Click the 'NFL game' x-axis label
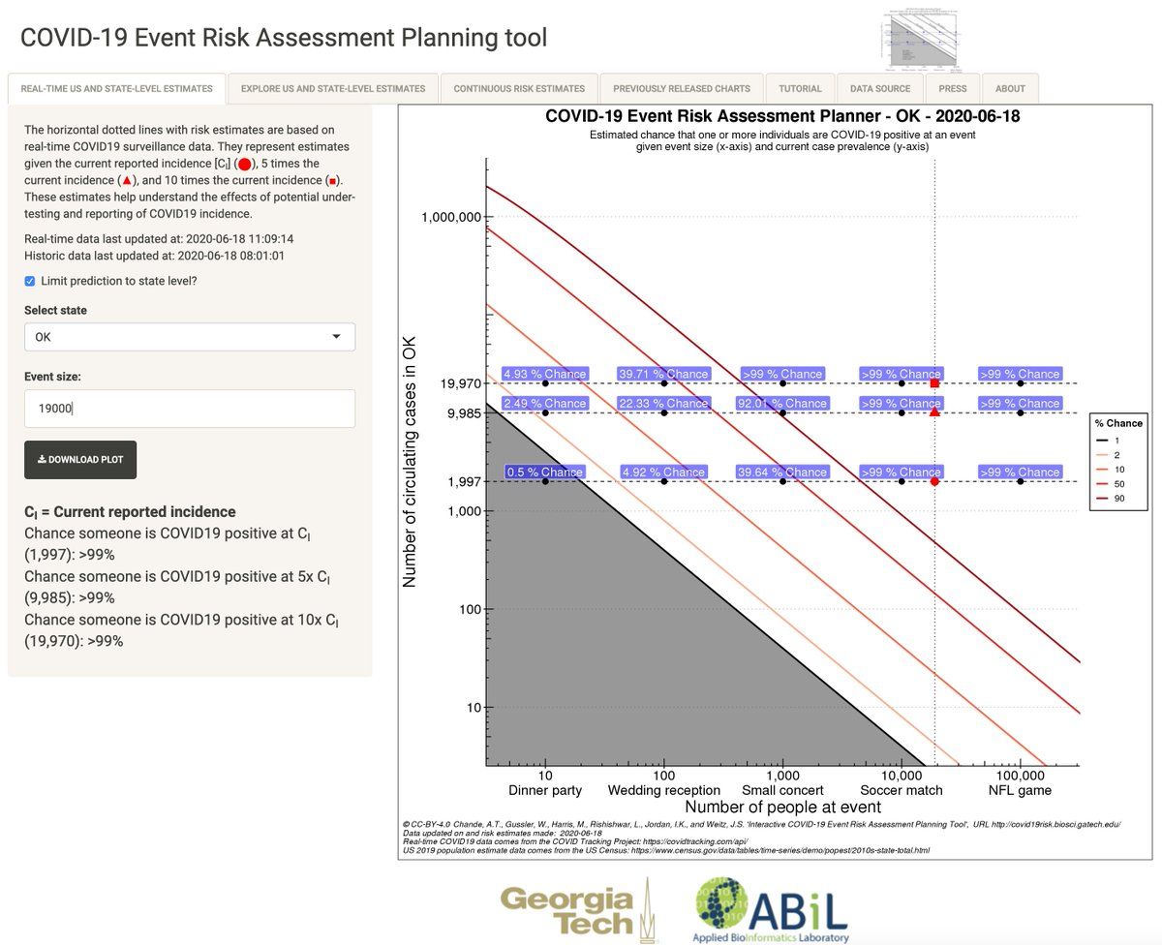The height and width of the screenshot is (945, 1162). coord(1020,790)
